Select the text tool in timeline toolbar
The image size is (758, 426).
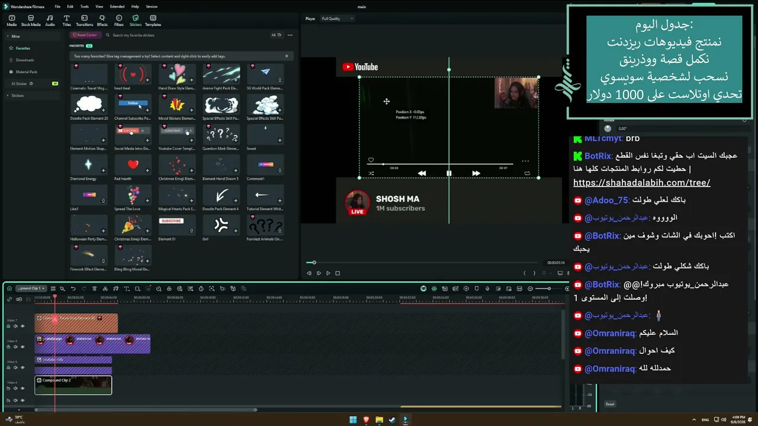(x=127, y=289)
